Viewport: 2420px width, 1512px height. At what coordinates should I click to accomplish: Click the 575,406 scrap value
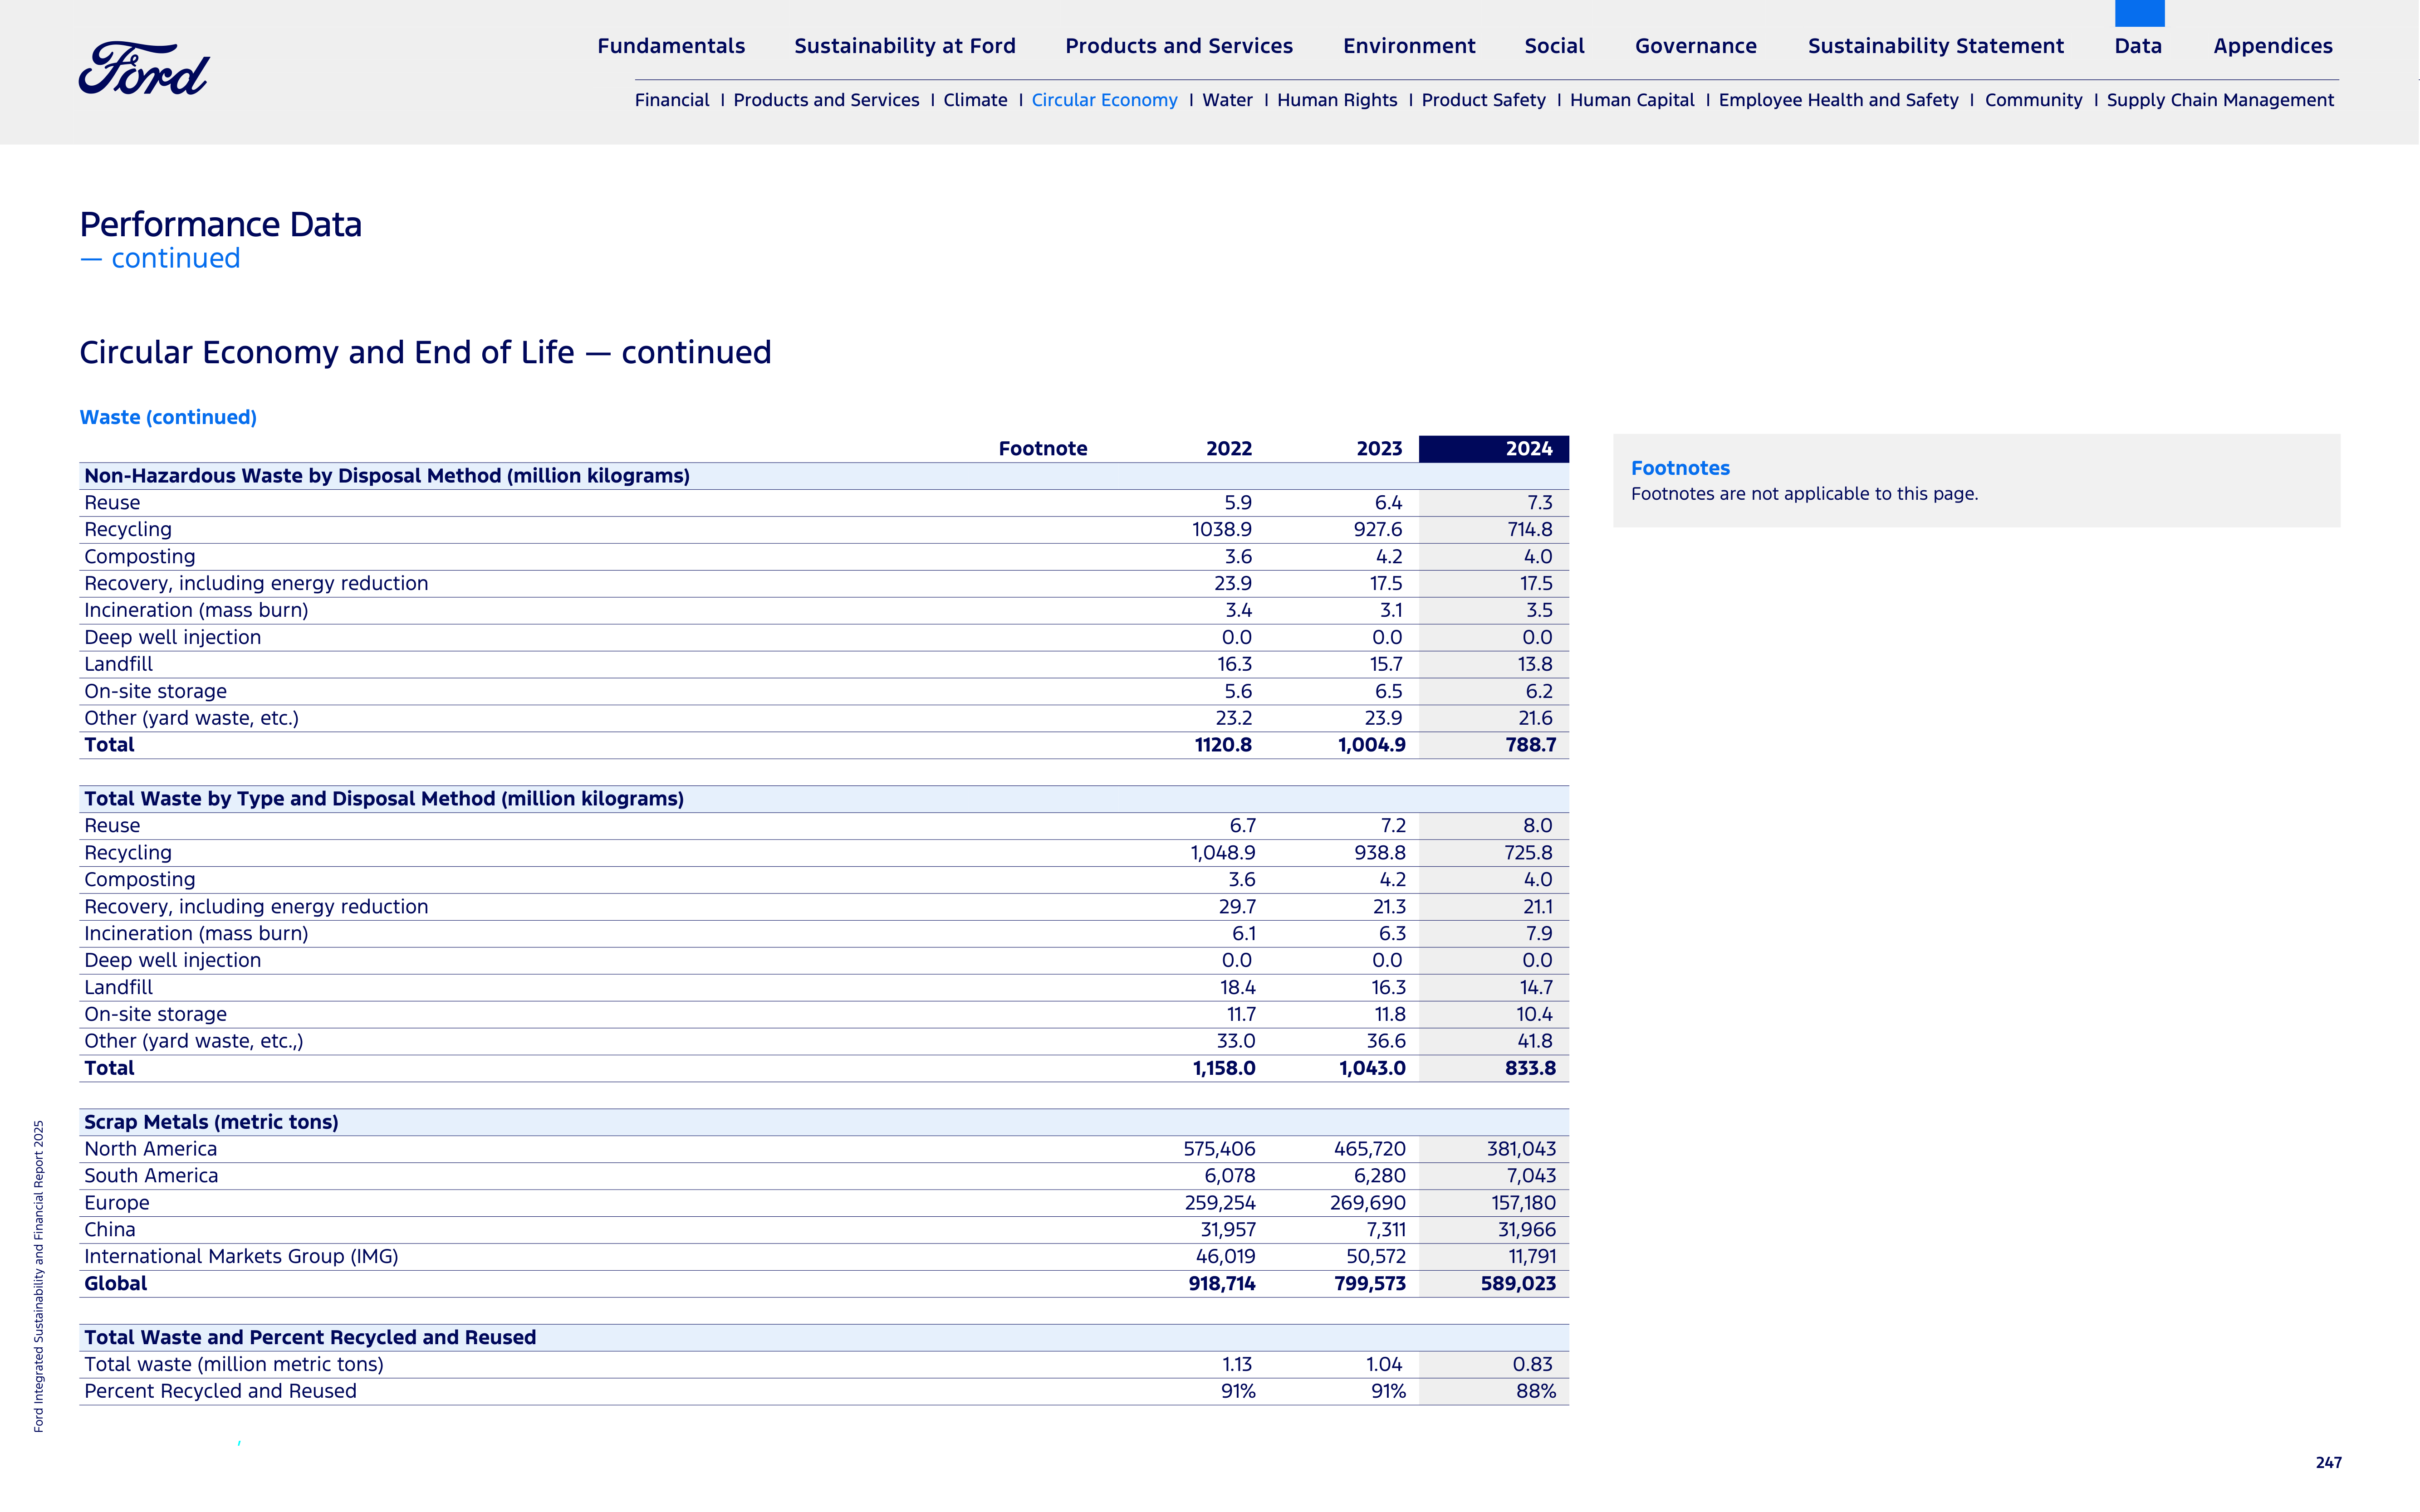point(1220,1149)
